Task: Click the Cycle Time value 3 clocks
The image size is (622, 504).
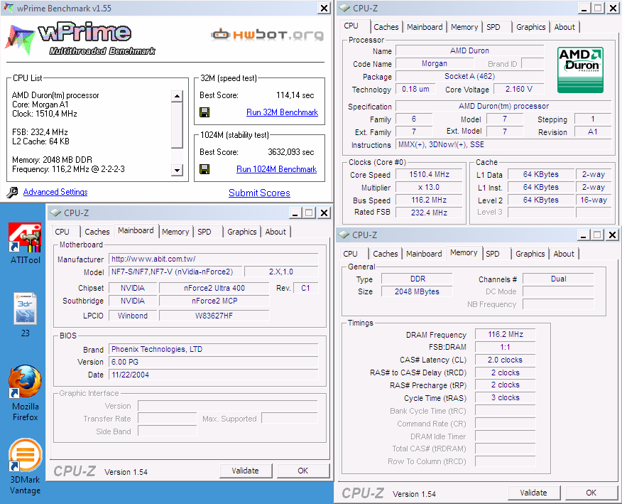Action: tap(506, 397)
